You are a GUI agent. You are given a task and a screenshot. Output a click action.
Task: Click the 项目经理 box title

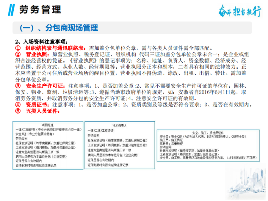tap(48, 125)
